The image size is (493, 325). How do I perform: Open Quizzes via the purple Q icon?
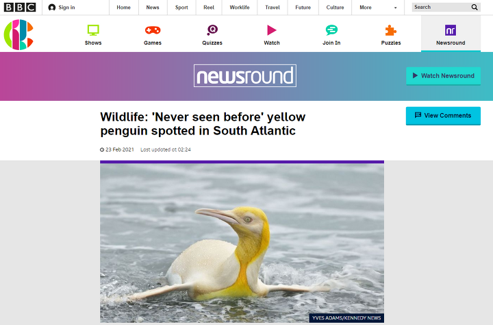(212, 30)
